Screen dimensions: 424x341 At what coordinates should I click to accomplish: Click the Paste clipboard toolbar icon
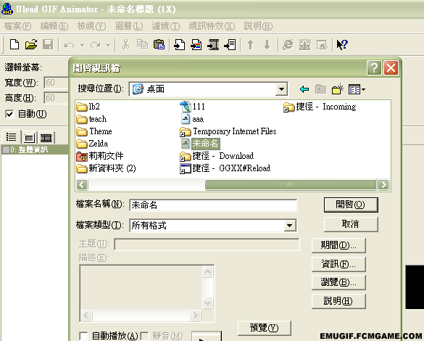[159, 45]
